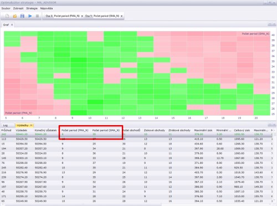The image size is (277, 206).
Task: Click Konečný zůstatek value 50303.10
Action: [41, 158]
